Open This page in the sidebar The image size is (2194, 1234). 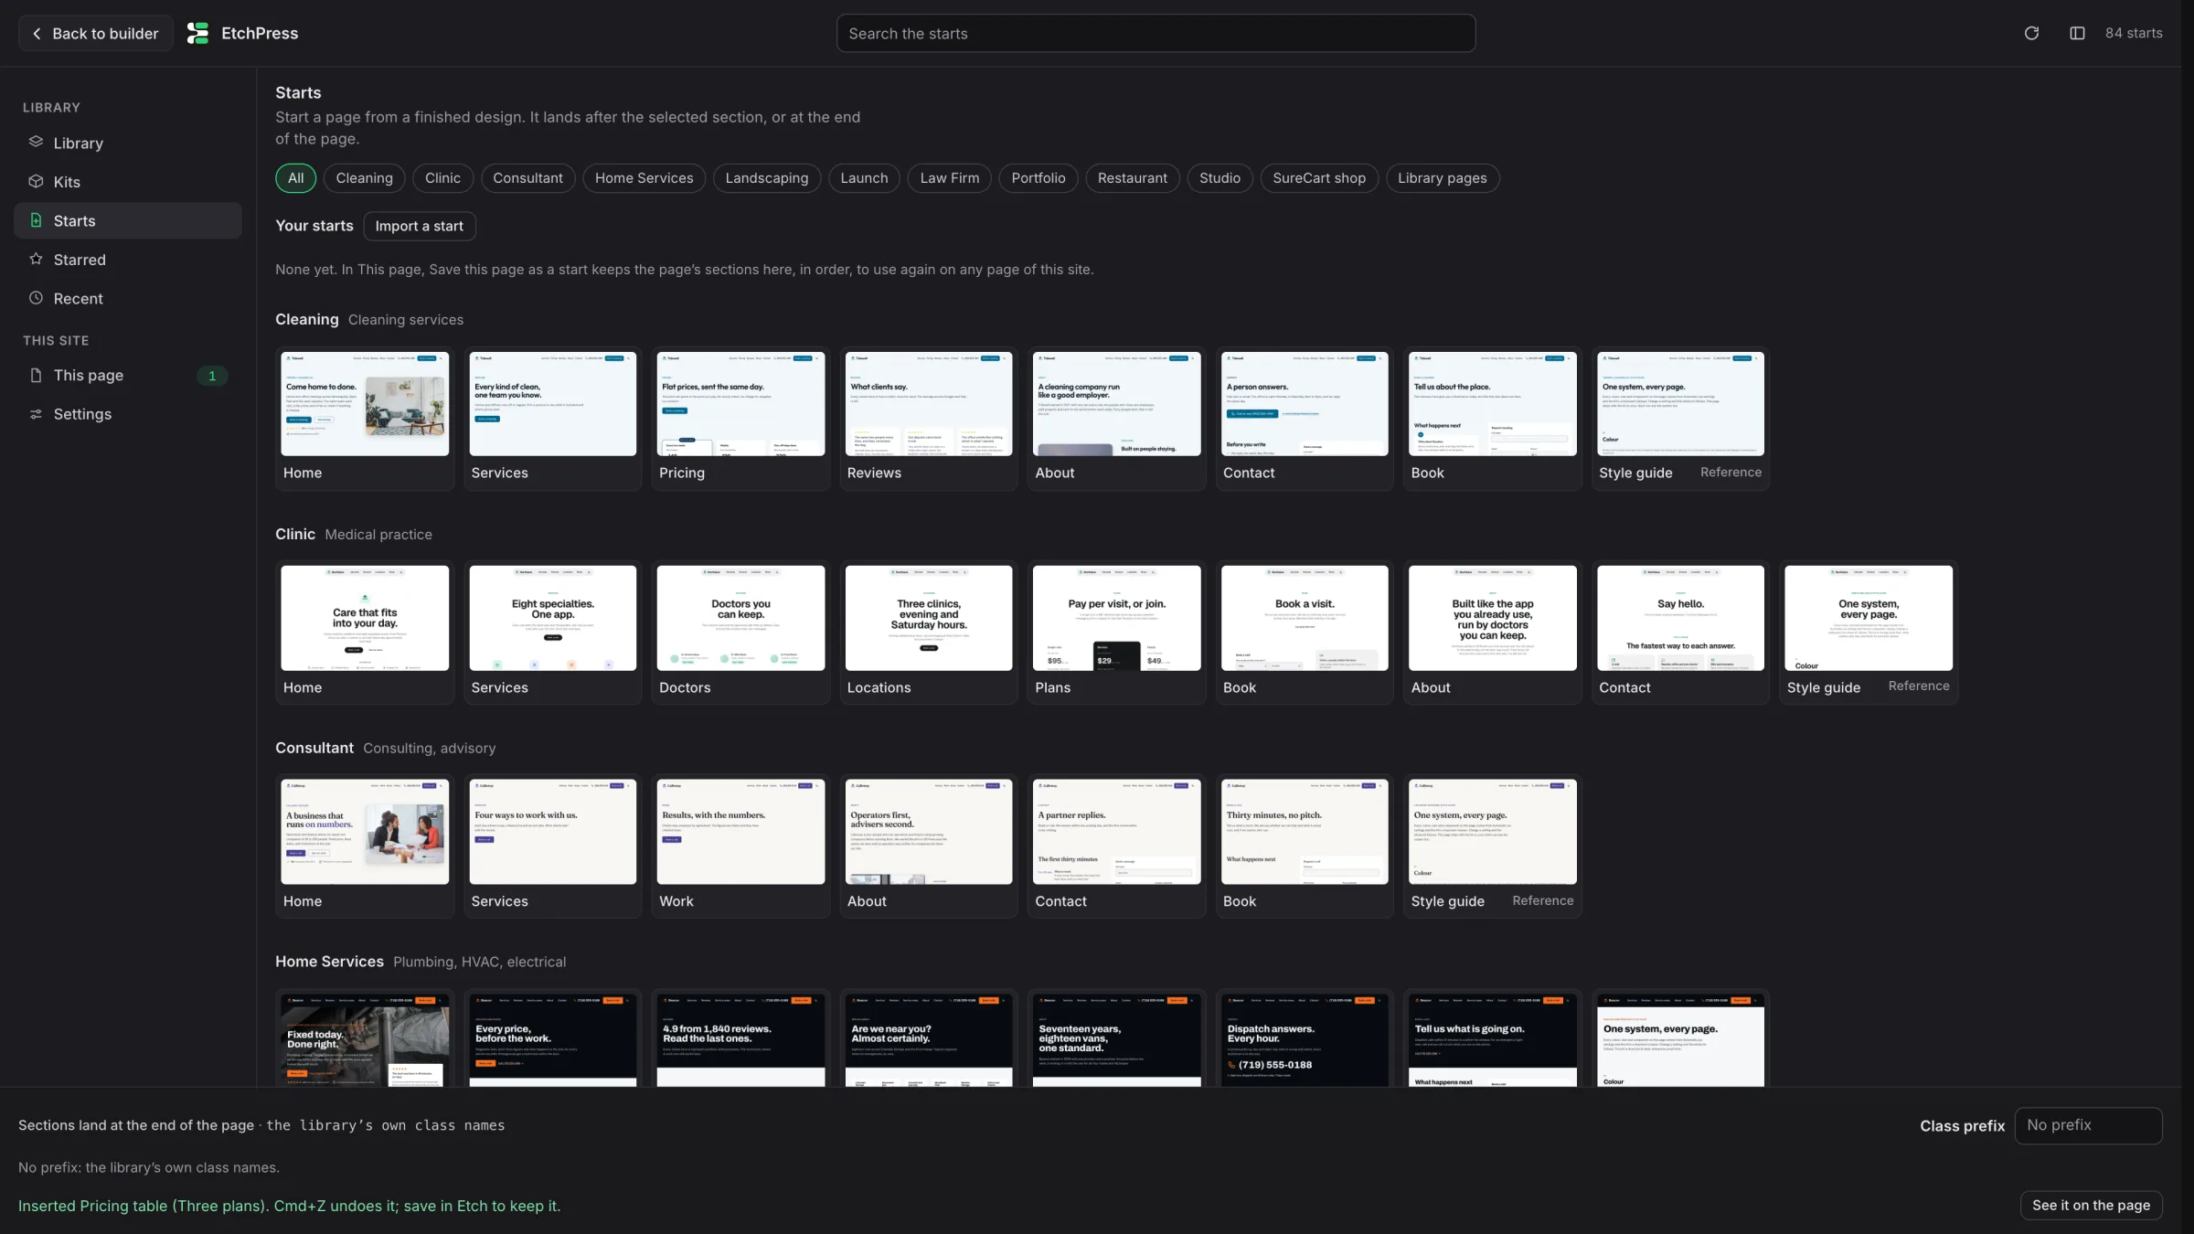point(128,375)
